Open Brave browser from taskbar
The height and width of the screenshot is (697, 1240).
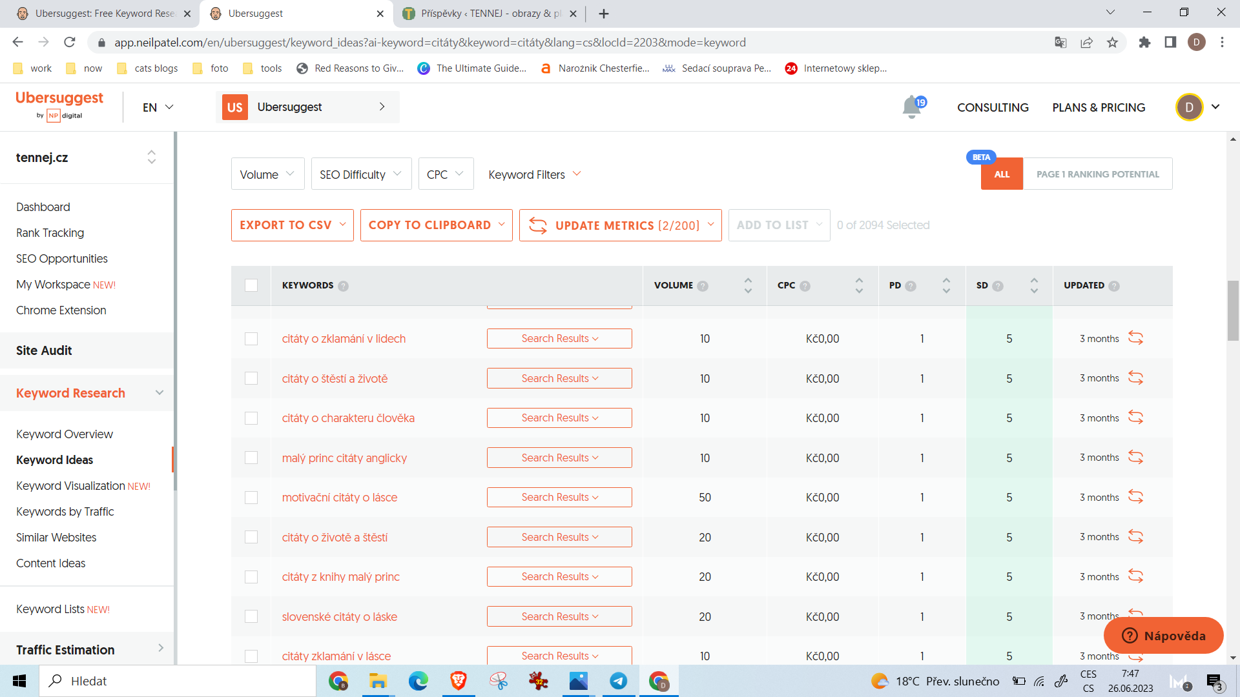pyautogui.click(x=458, y=681)
